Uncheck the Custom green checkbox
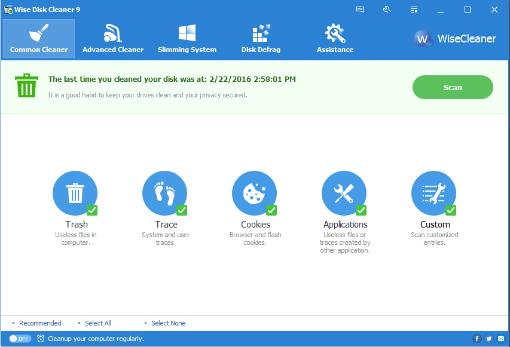This screenshot has height=347, width=510. click(x=451, y=210)
